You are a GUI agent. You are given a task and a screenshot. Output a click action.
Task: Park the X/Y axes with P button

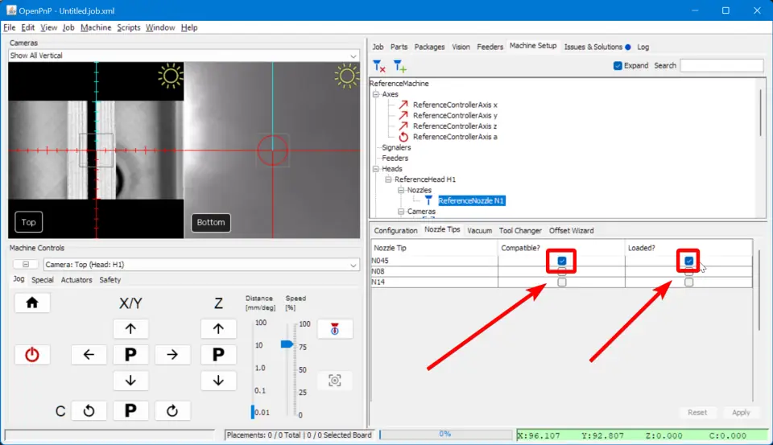coord(130,355)
